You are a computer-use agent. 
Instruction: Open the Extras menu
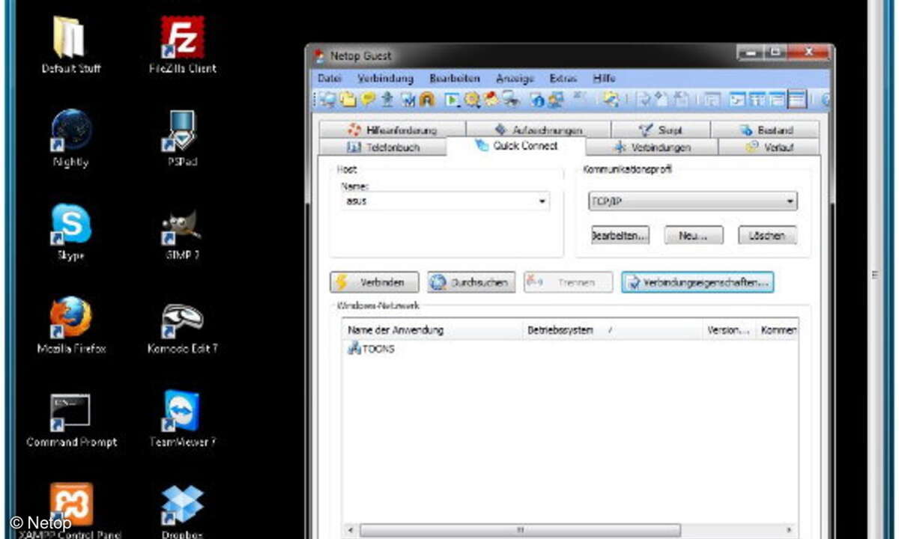(564, 78)
